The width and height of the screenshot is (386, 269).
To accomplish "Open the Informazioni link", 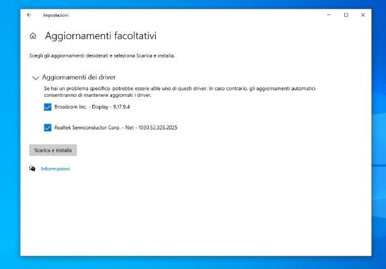I will pyautogui.click(x=56, y=169).
